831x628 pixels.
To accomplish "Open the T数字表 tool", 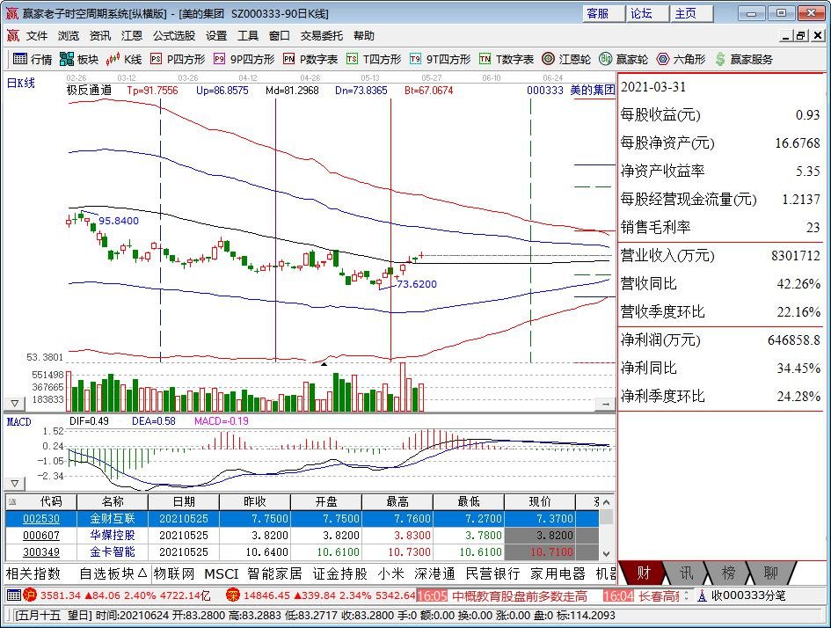I will pyautogui.click(x=507, y=59).
